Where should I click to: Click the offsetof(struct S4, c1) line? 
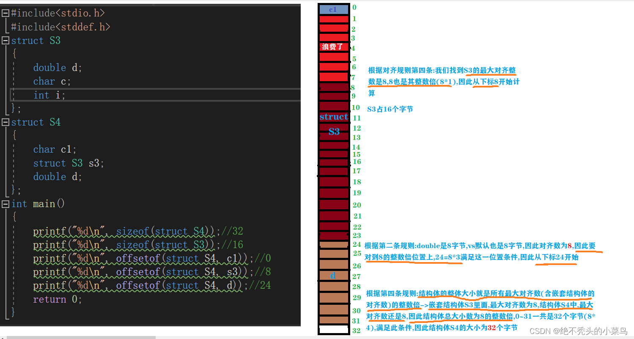(152, 258)
